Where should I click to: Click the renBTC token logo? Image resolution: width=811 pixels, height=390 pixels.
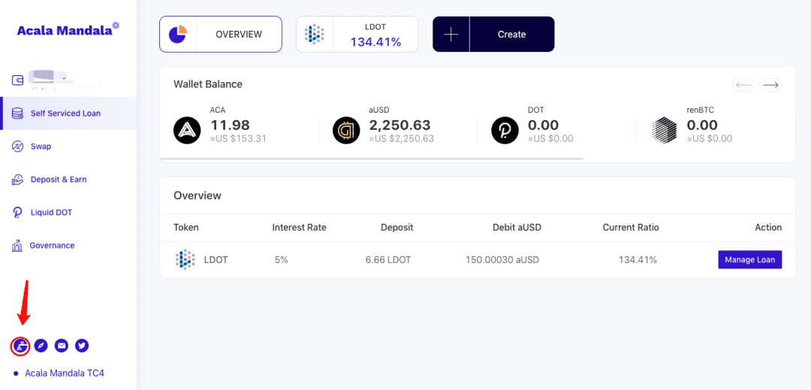[664, 130]
